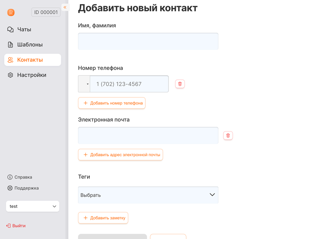Open the phone country code dropdown
The width and height of the screenshot is (320, 239).
(84, 84)
